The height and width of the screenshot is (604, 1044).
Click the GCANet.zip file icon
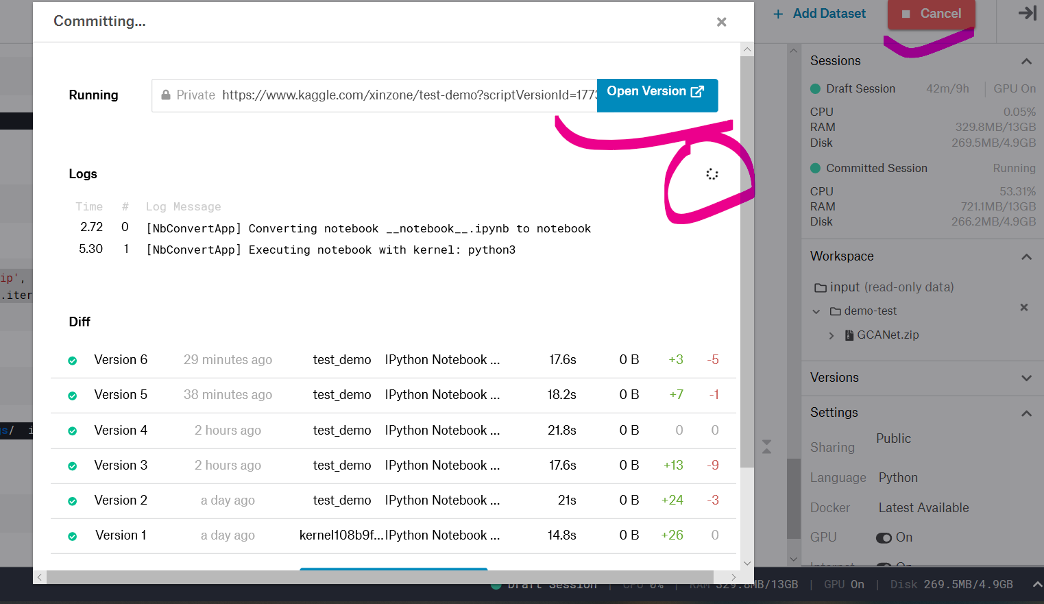tap(849, 335)
